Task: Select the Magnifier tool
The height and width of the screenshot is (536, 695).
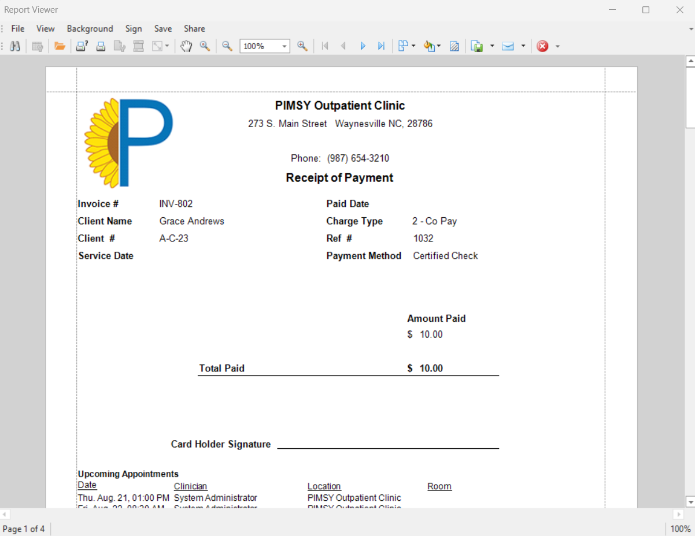Action: coord(205,46)
